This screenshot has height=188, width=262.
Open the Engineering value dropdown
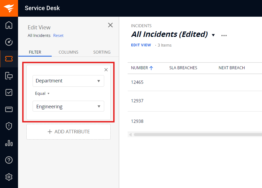(x=68, y=106)
